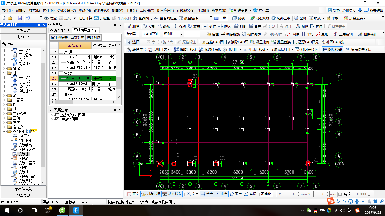Screen dimensions: 385x216
Task: Toggle 顶点 vertex snap
Action: (236, 194)
